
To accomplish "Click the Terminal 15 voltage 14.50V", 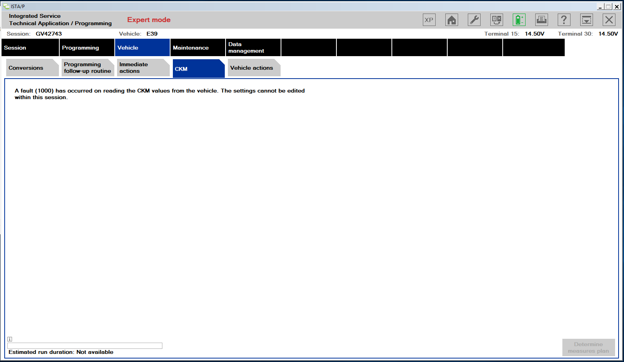I will click(534, 34).
